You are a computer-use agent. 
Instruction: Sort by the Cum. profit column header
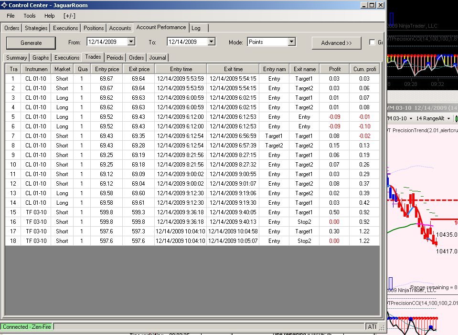[x=364, y=69]
